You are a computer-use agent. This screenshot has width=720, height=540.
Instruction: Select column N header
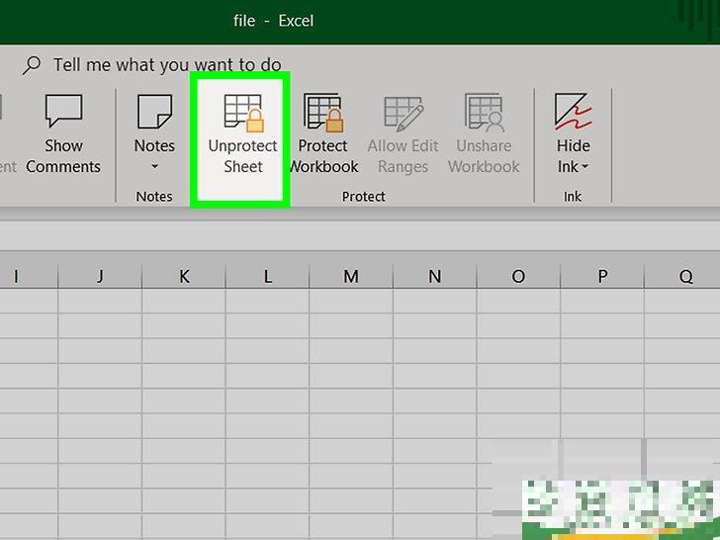click(x=434, y=277)
